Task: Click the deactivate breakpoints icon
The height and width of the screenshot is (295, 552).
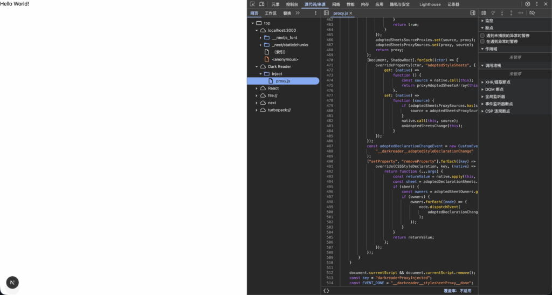Action: tap(532, 13)
